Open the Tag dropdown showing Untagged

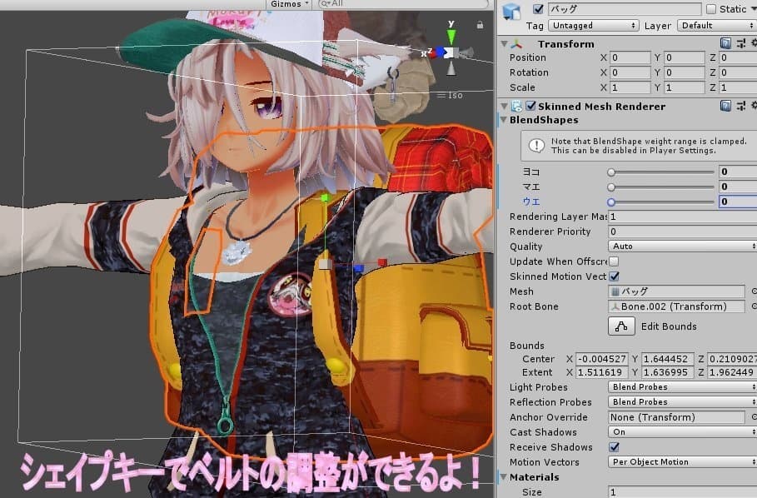[x=591, y=25]
